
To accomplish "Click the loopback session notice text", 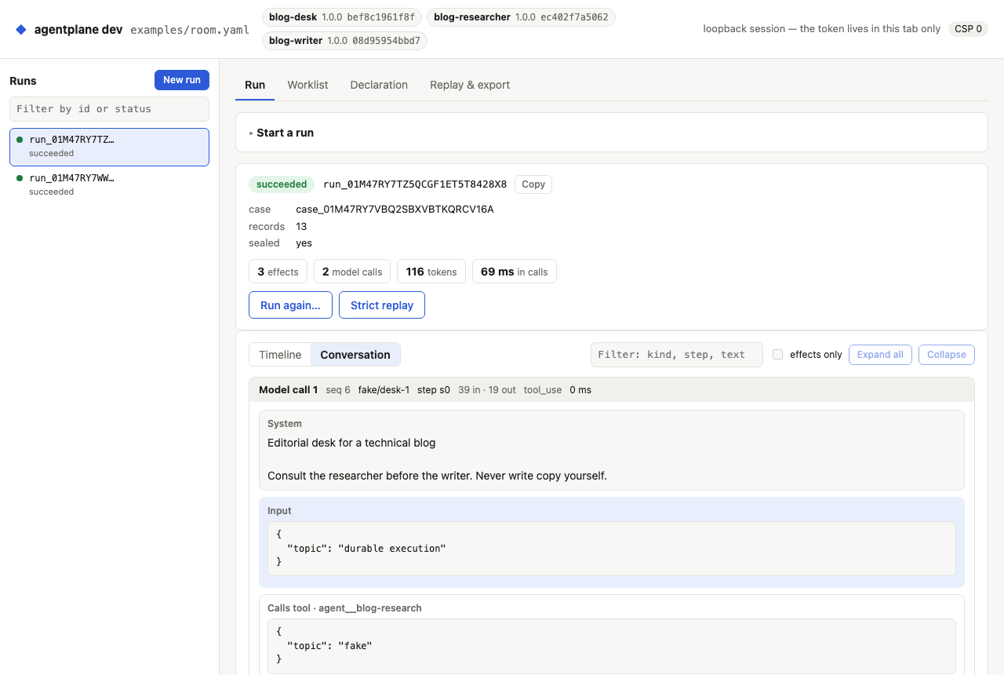I will (821, 29).
